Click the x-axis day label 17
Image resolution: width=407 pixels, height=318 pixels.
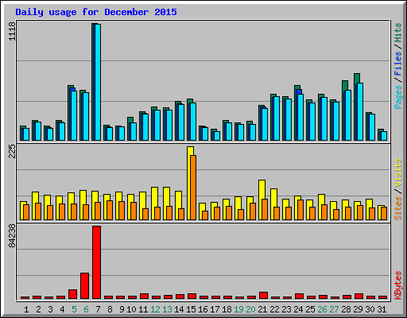point(215,309)
